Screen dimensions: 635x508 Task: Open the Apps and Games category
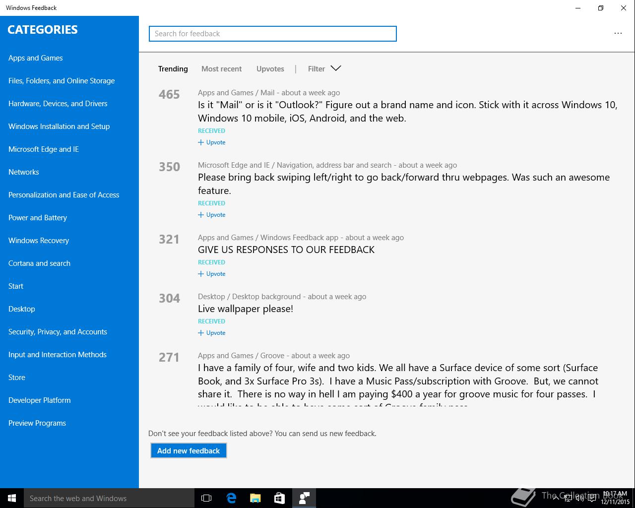[x=36, y=58]
